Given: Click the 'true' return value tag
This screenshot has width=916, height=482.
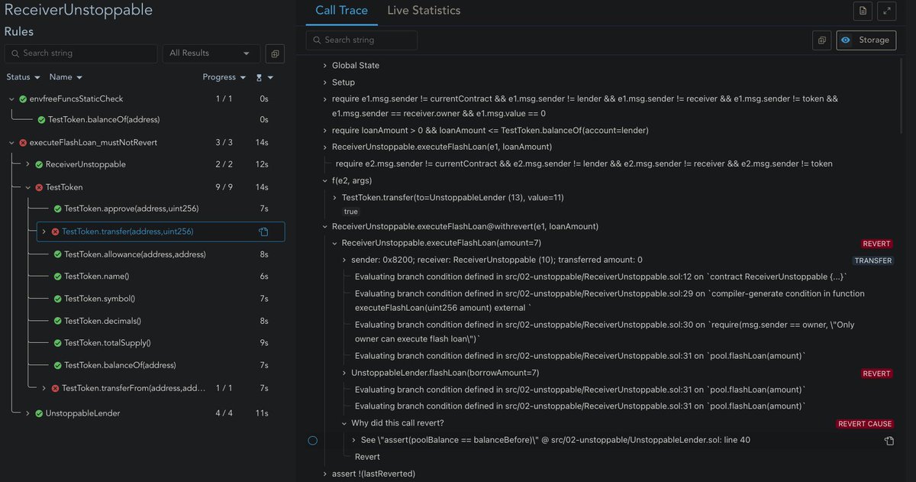Looking at the screenshot, I should [350, 212].
